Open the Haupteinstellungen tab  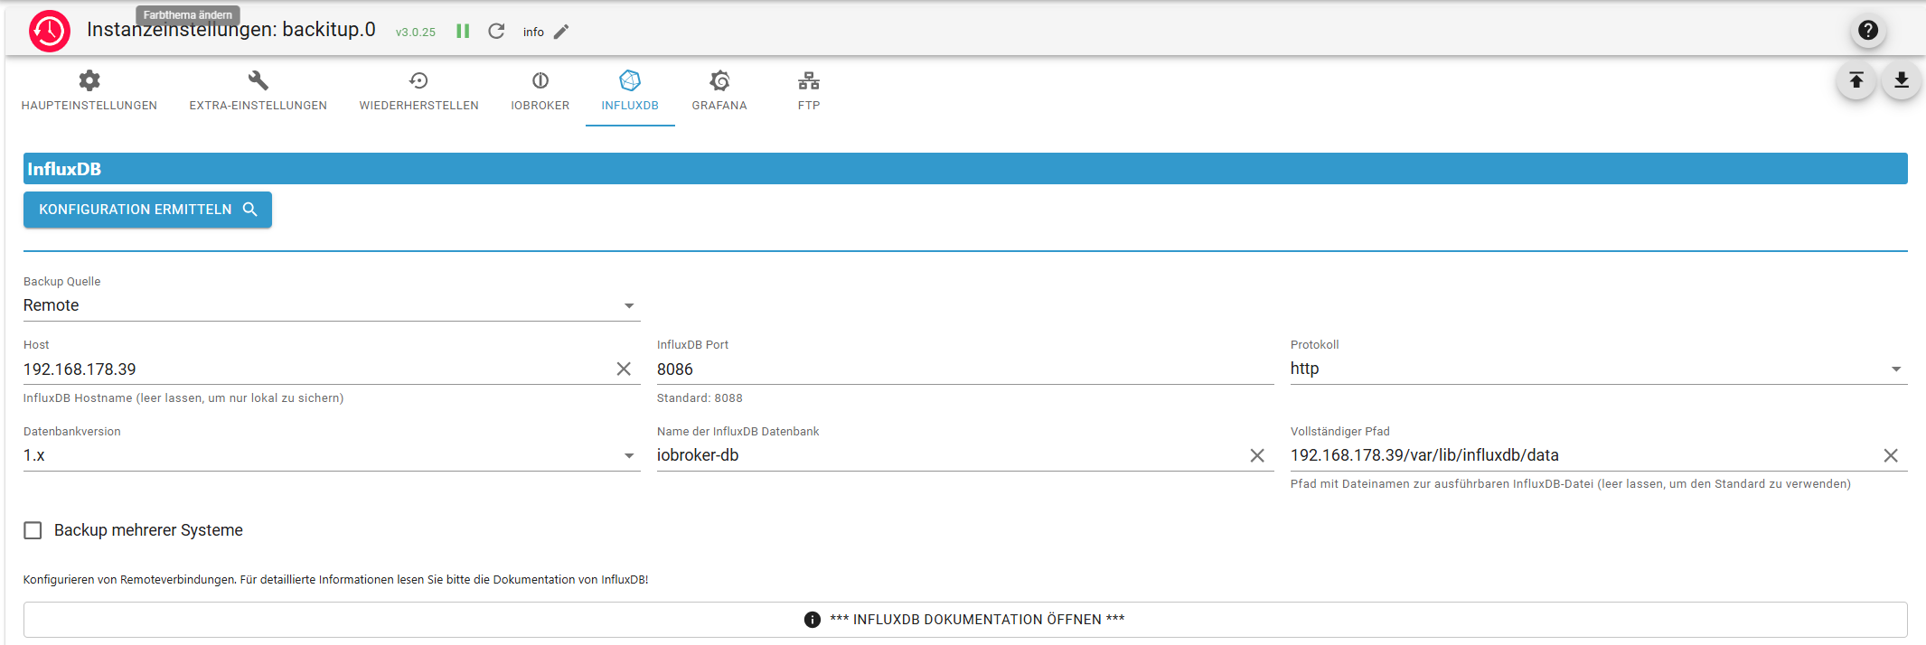pos(89,91)
